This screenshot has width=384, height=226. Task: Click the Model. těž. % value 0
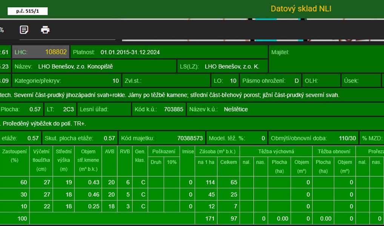(x=263, y=138)
